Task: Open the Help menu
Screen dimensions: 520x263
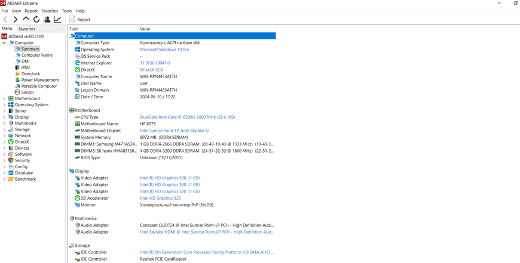Action: pos(80,11)
